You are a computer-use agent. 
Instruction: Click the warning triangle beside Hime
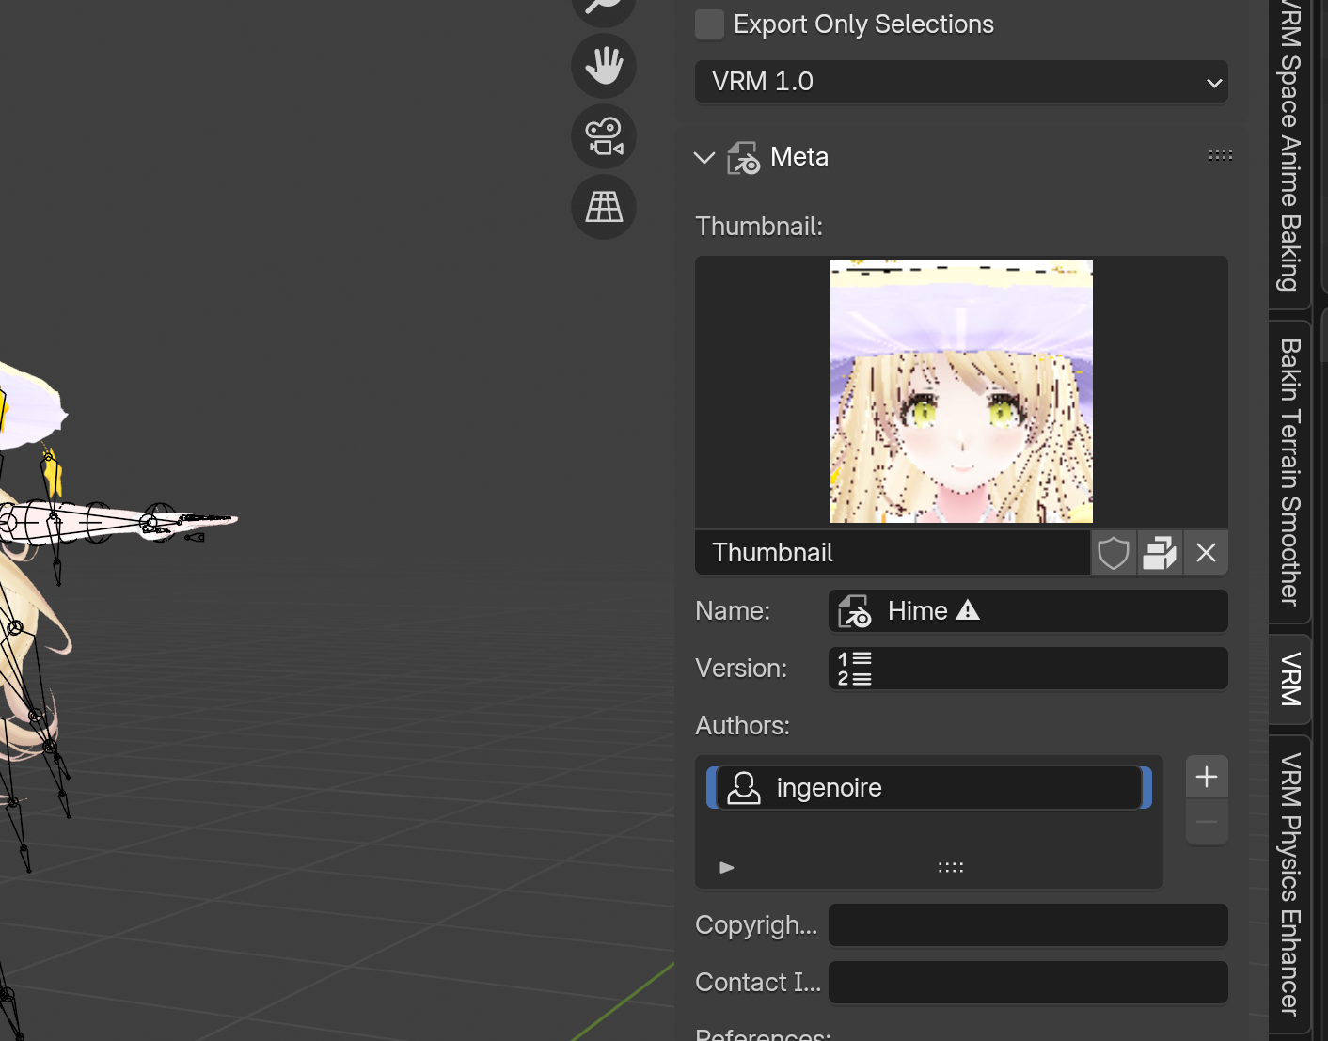(968, 610)
